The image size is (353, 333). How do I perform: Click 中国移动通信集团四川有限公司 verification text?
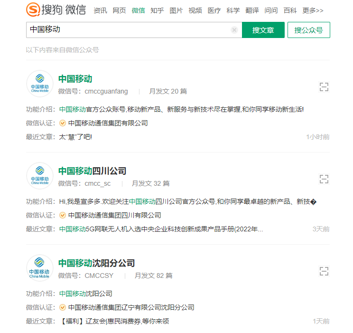[x=115, y=215]
